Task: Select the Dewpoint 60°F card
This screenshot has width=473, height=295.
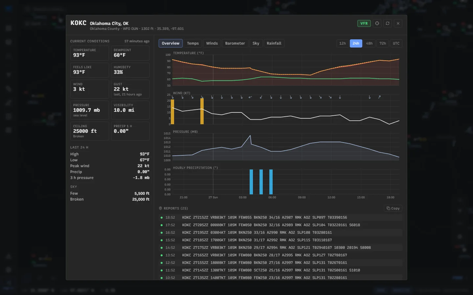Action: [x=130, y=53]
